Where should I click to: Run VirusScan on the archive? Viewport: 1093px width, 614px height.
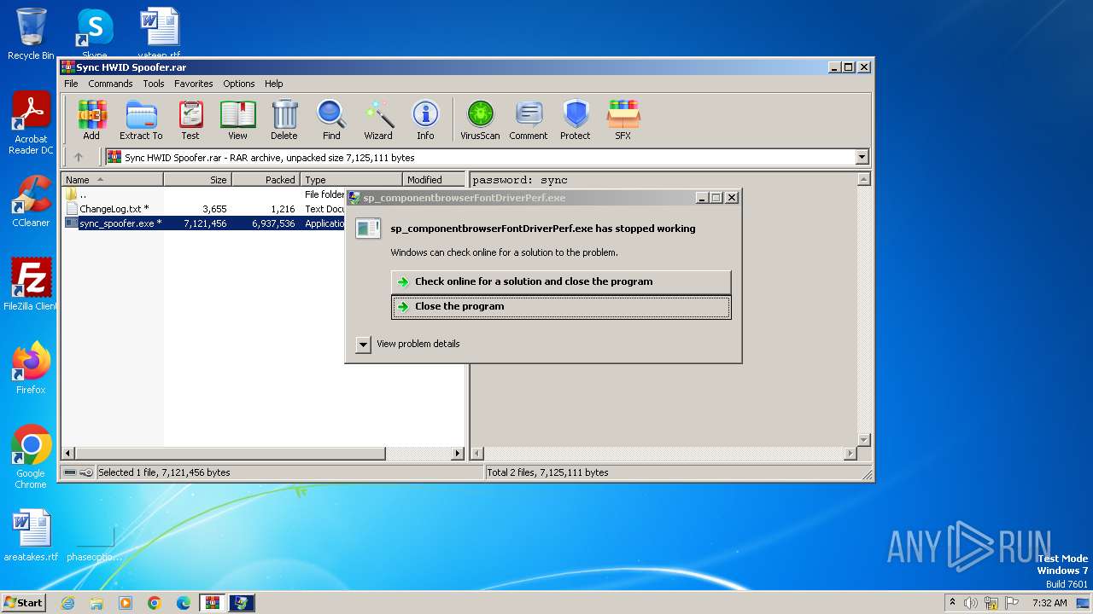480,119
